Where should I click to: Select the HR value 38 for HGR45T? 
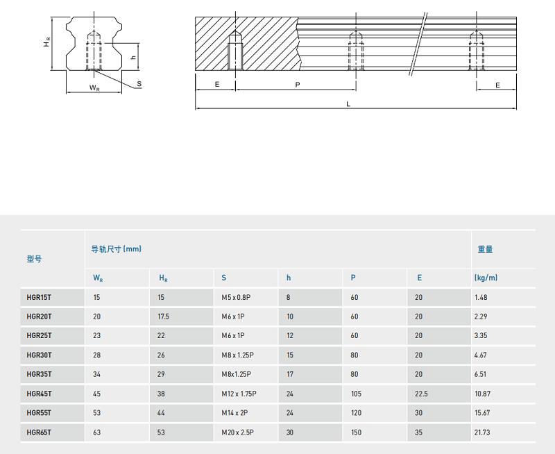(x=161, y=394)
